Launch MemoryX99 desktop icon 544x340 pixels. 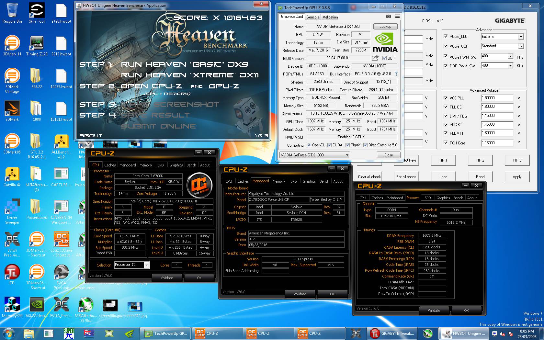12,307
